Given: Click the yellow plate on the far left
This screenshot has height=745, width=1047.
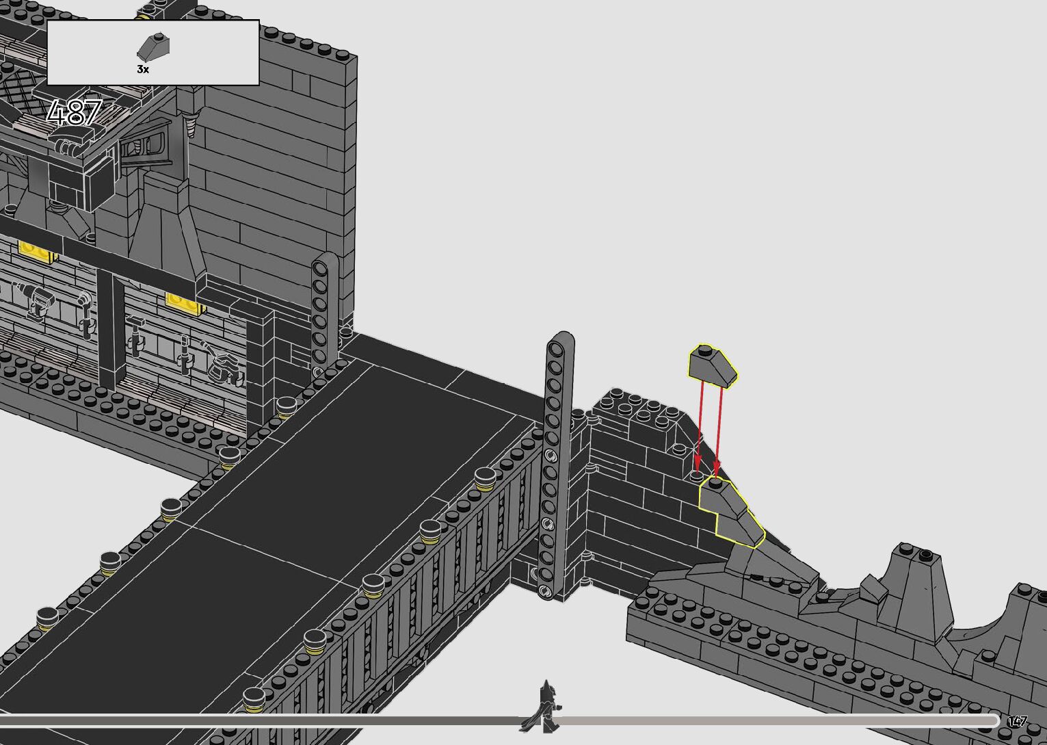Looking at the screenshot, I should 36,251.
